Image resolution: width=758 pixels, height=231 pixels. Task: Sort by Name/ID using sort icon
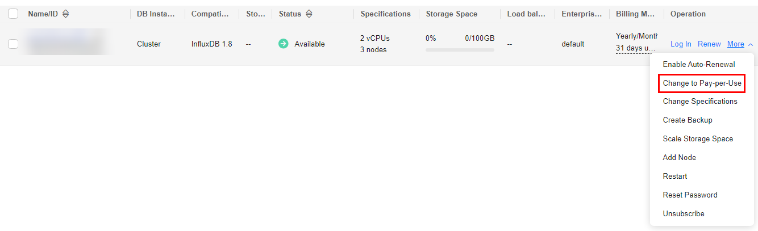(66, 14)
